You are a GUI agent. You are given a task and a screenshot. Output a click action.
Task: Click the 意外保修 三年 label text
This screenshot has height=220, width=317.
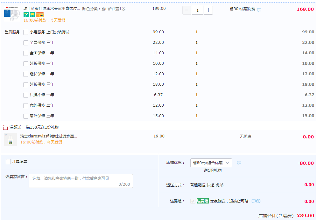[42, 116]
